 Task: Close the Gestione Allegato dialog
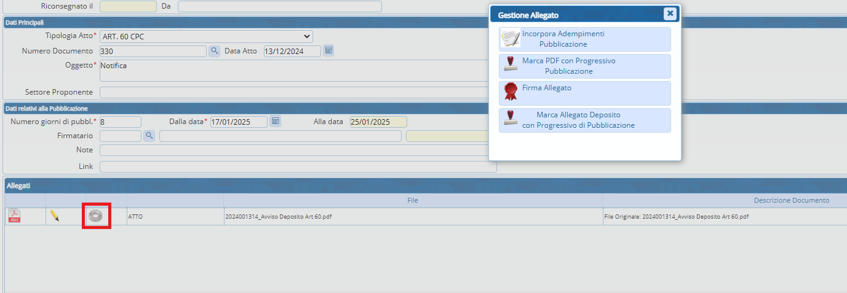(670, 14)
